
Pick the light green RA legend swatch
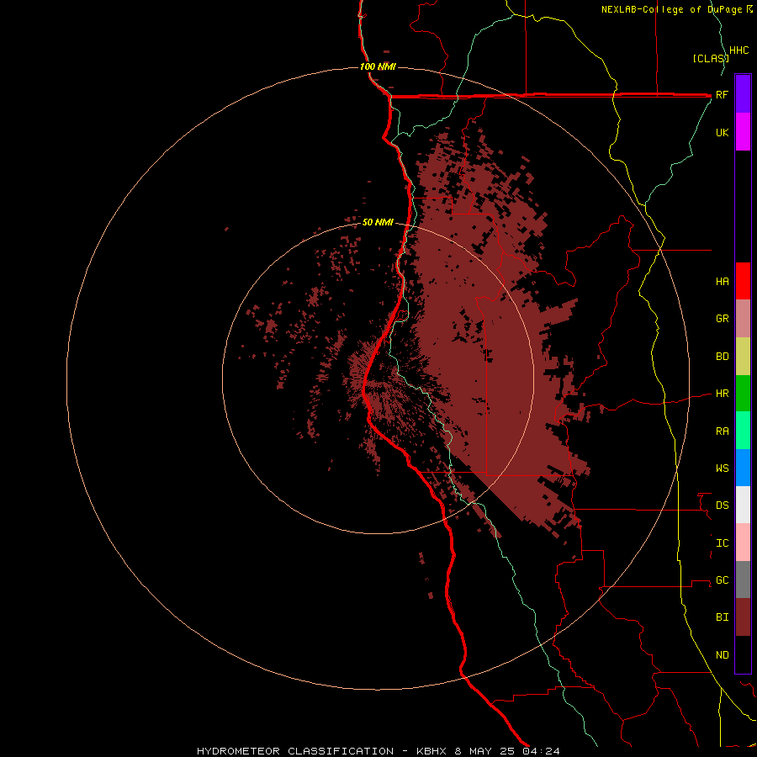(743, 431)
